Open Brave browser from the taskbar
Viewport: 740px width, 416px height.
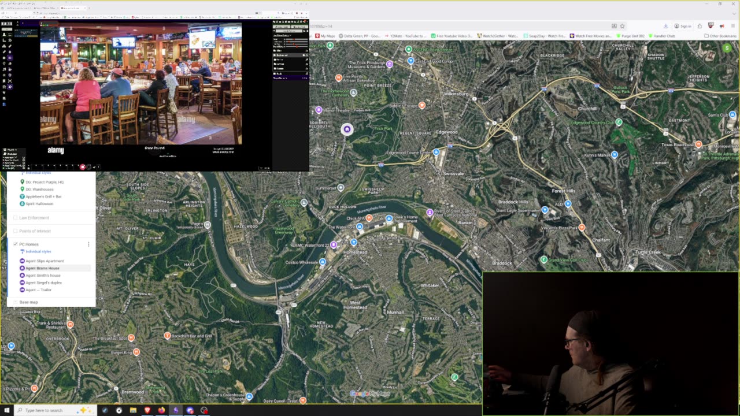click(147, 410)
